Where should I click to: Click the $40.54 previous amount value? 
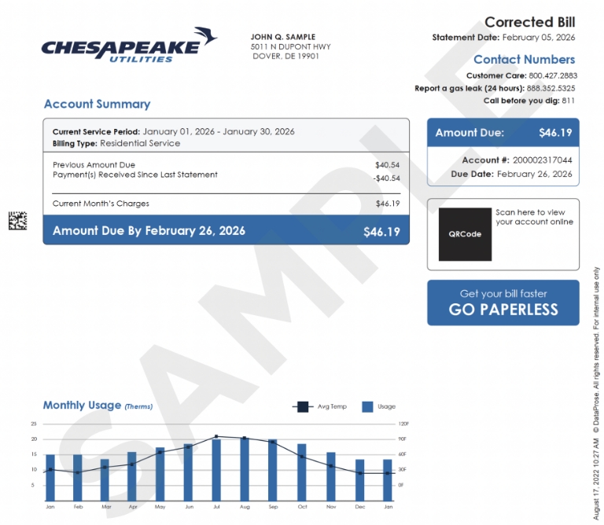[388, 165]
